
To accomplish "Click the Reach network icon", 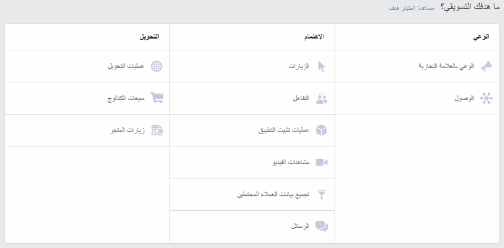I will 486,98.
